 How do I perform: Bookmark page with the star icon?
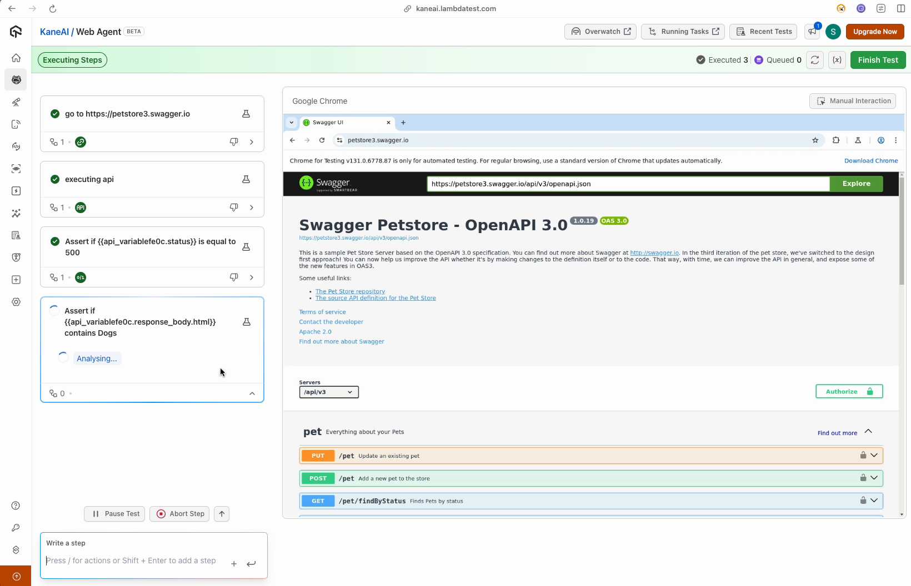click(x=815, y=140)
